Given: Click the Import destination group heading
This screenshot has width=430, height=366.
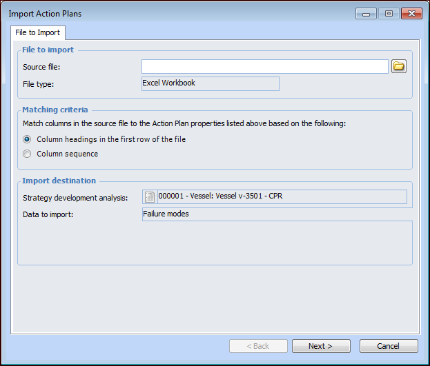Looking at the screenshot, I should 59,181.
